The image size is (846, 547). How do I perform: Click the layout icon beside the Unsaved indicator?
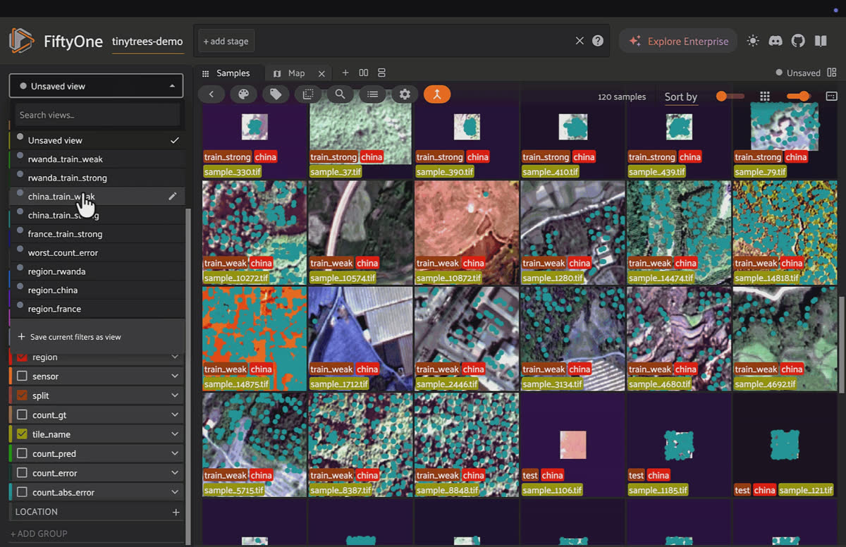(832, 73)
